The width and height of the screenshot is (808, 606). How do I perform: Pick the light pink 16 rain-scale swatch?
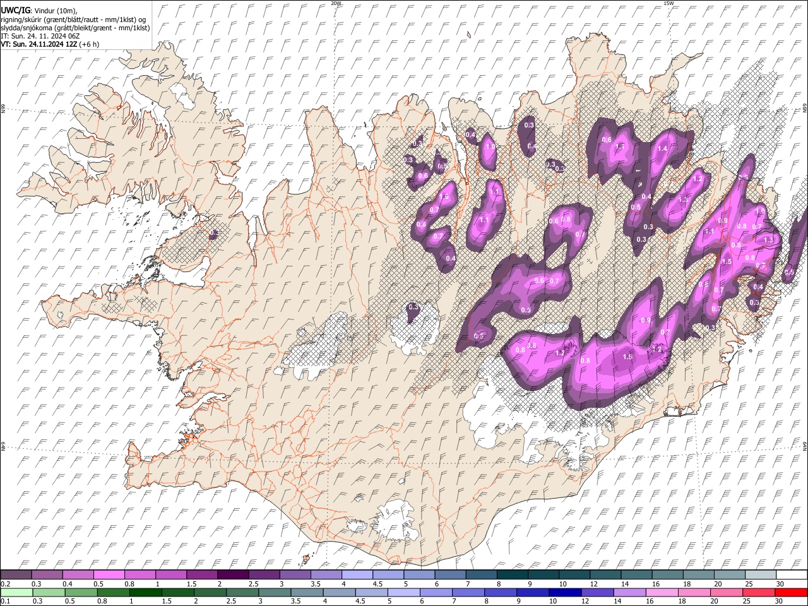(x=662, y=592)
